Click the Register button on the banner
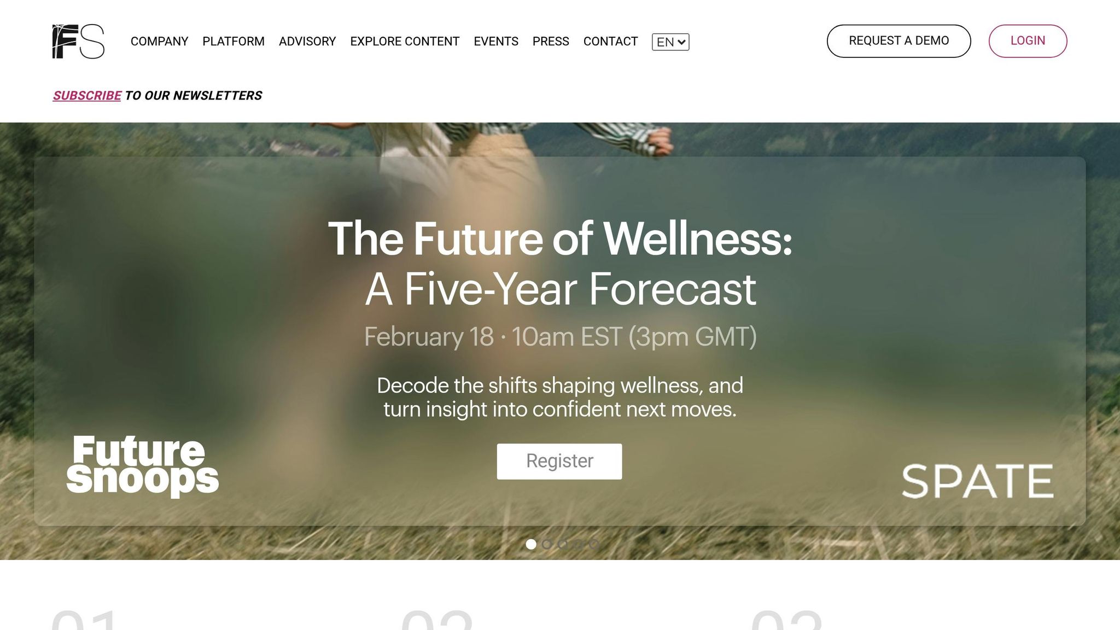 559,462
